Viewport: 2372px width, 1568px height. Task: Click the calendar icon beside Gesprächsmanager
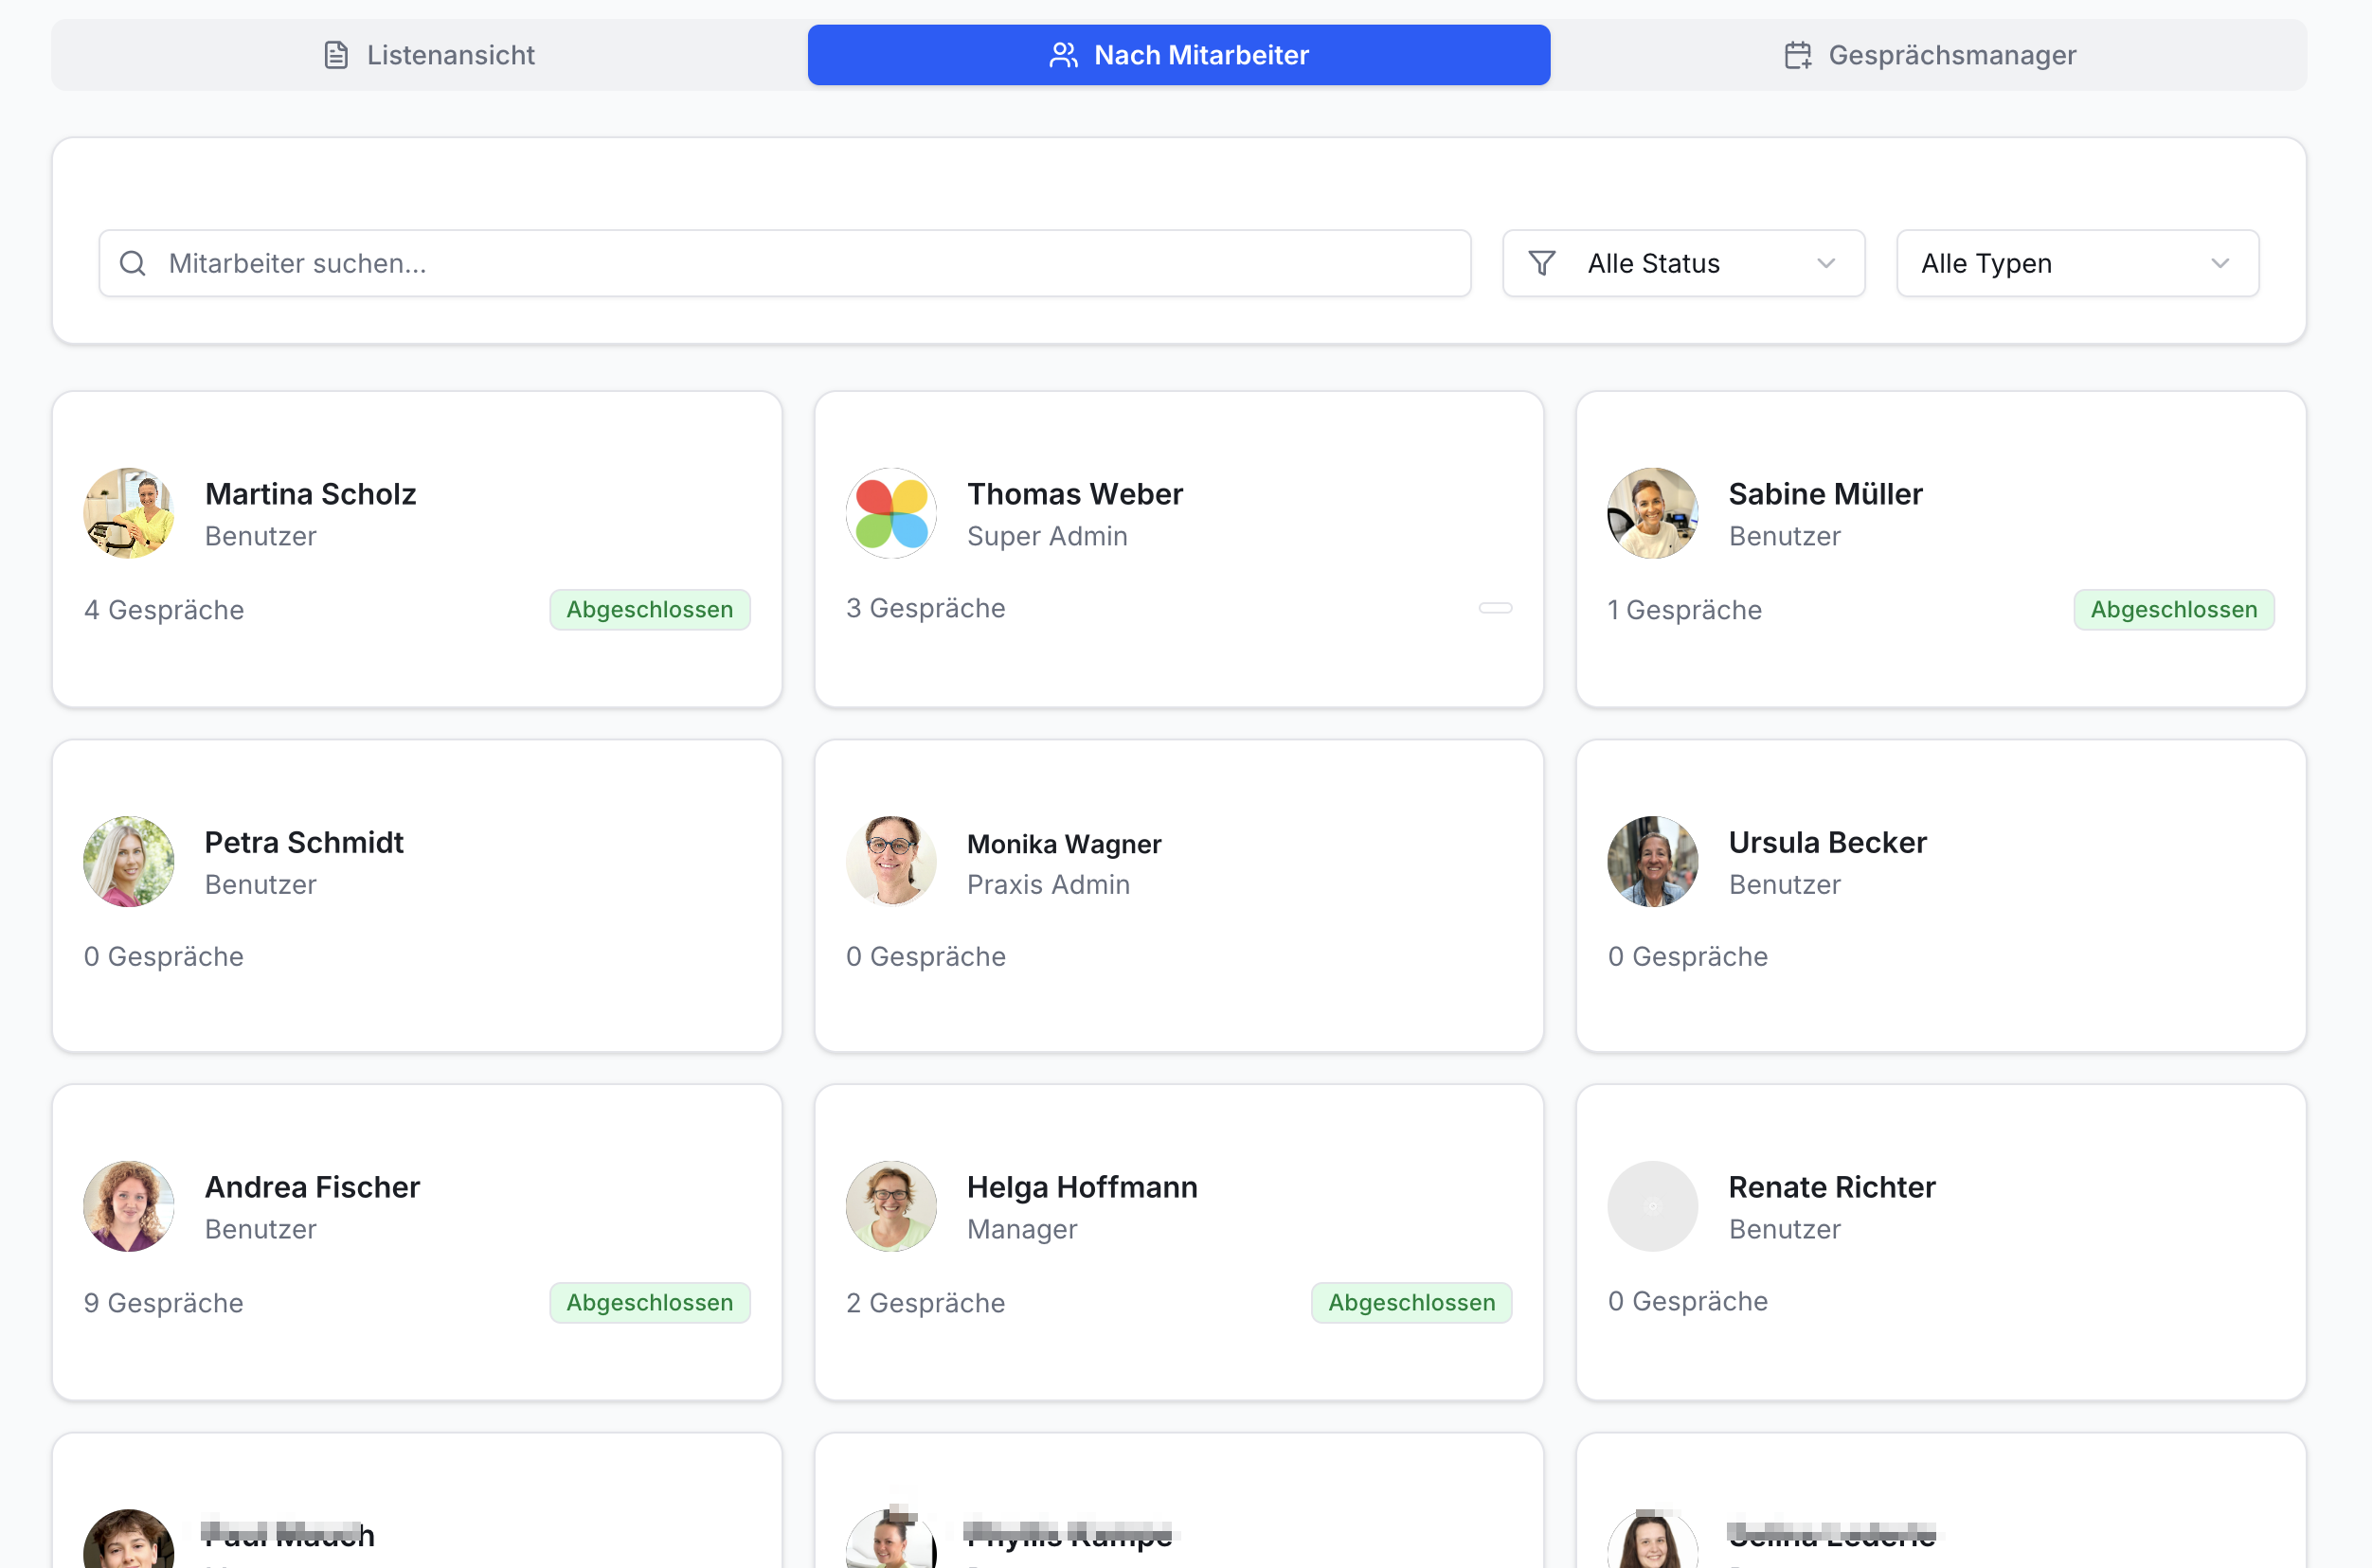coord(1798,55)
